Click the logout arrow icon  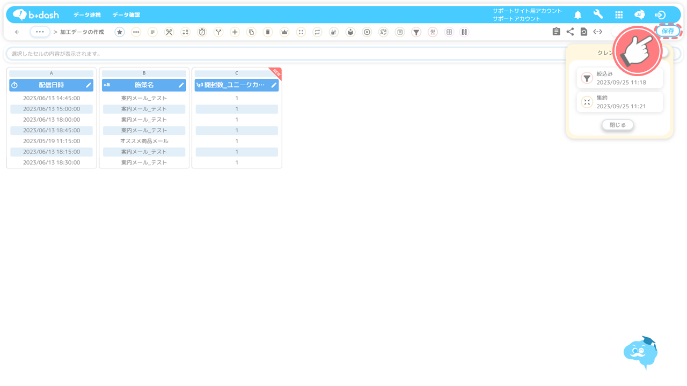point(660,15)
